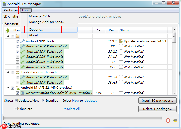Click the Android robot icon in Name header

(8, 30)
